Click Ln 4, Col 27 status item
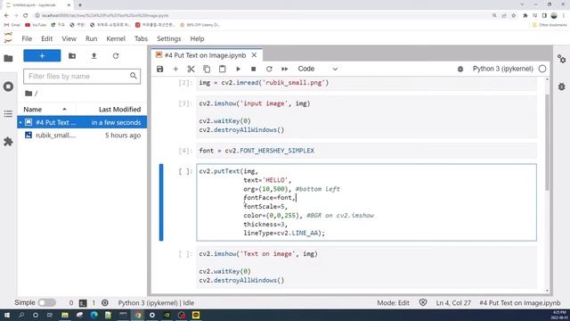570x321 pixels. pos(453,303)
